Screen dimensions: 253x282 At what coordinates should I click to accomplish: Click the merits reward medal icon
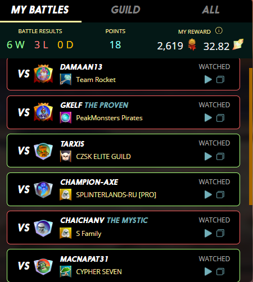(x=192, y=44)
